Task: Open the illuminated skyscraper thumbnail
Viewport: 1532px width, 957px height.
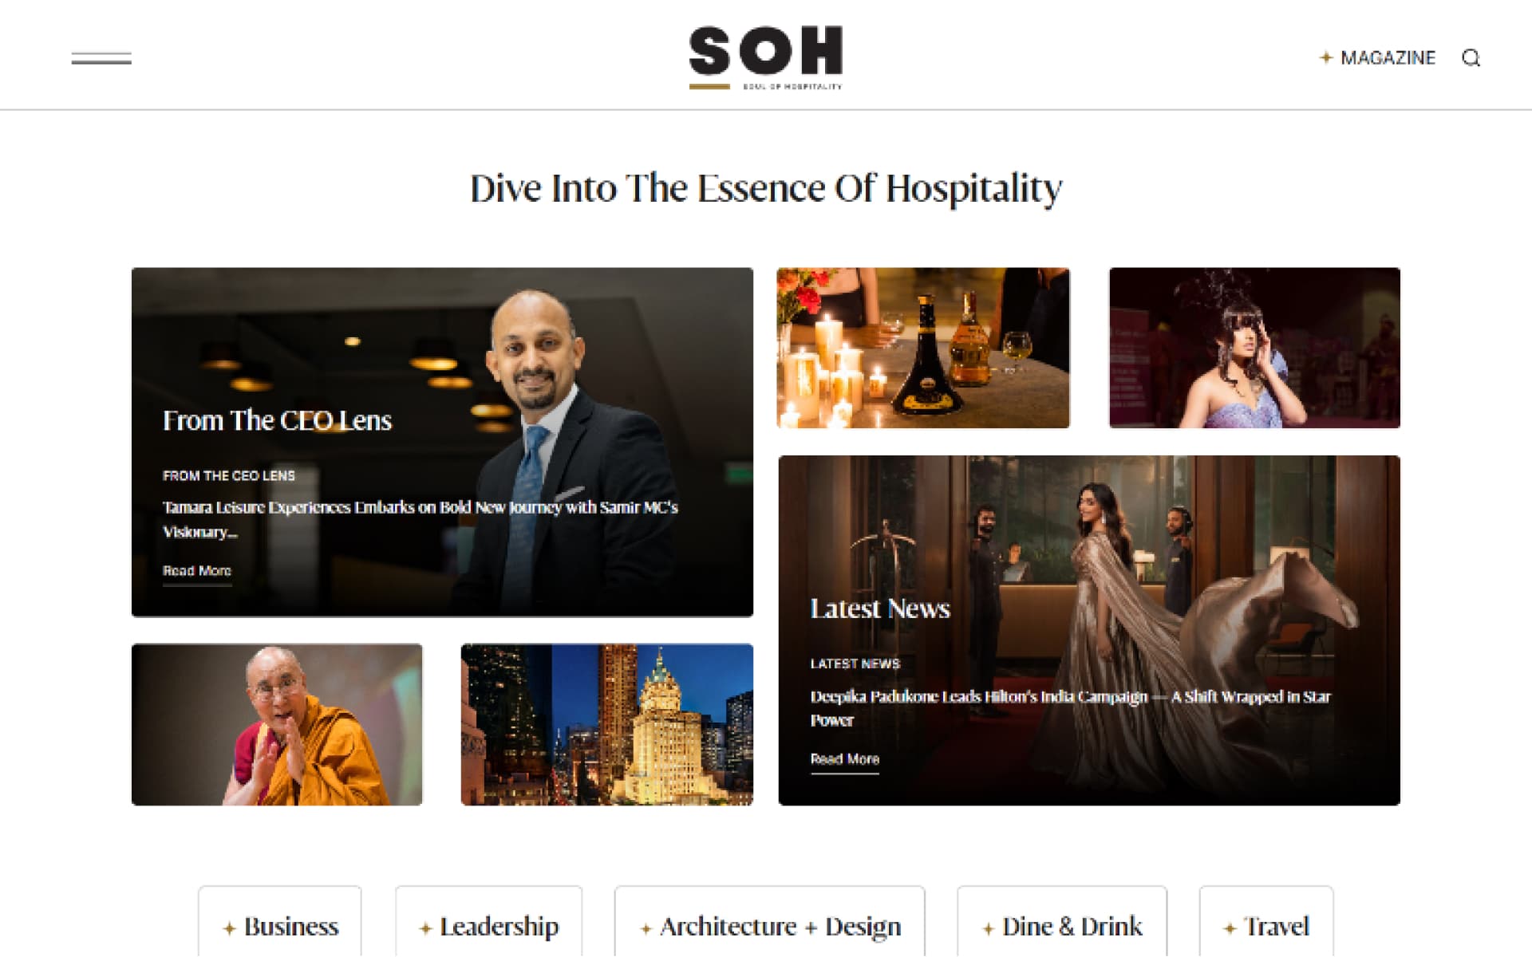Action: coord(607,724)
